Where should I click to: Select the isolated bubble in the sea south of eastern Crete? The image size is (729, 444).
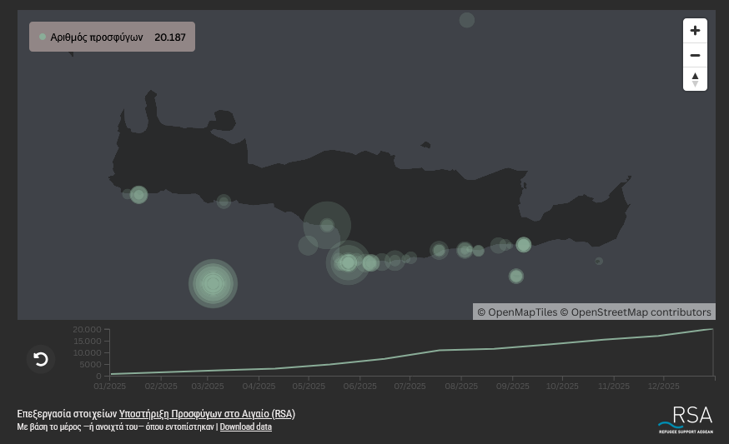pos(516,277)
